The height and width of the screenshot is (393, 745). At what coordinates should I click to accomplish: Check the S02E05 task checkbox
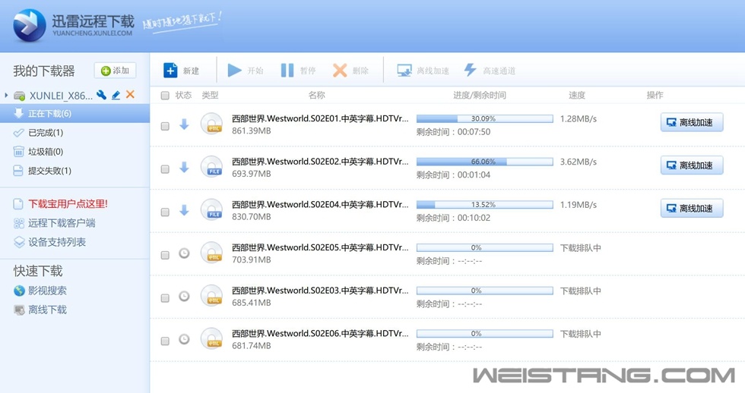[x=165, y=255]
